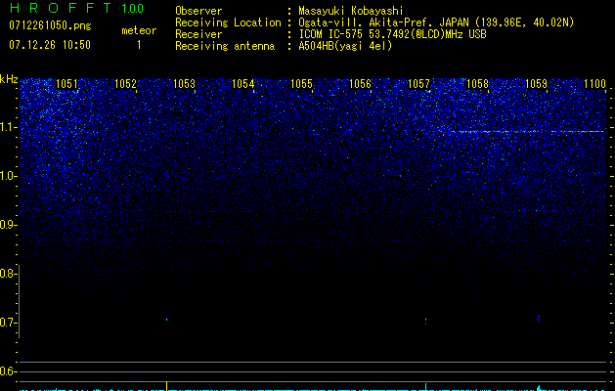Click time axis label 1057

418,84
